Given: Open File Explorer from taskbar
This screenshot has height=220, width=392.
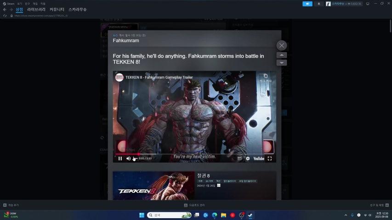Looking at the screenshot, I should 223,215.
